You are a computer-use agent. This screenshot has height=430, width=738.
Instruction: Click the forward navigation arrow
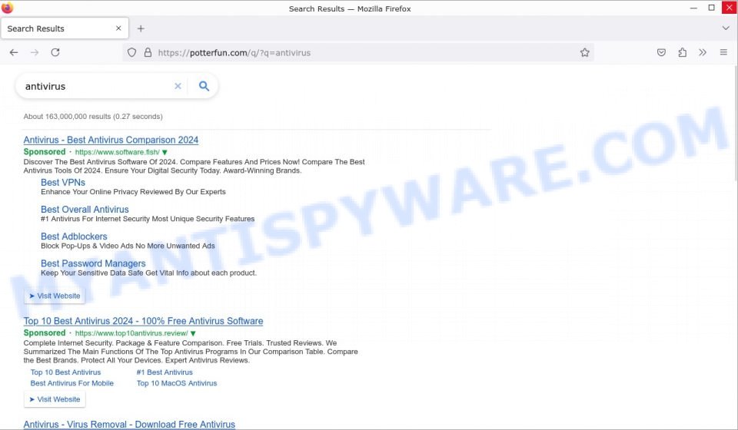pos(35,53)
